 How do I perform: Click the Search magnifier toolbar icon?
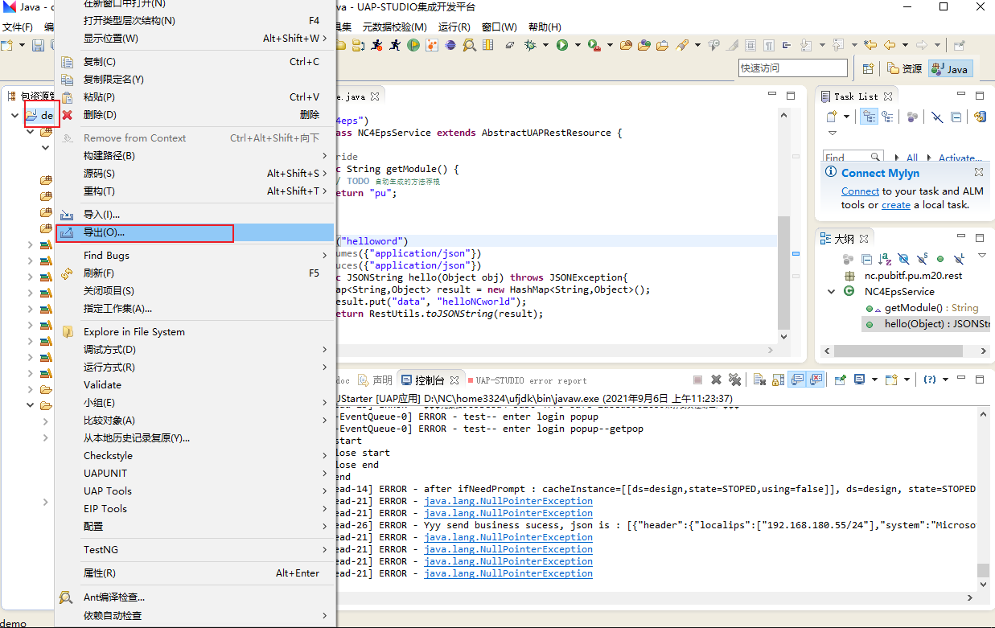(470, 46)
